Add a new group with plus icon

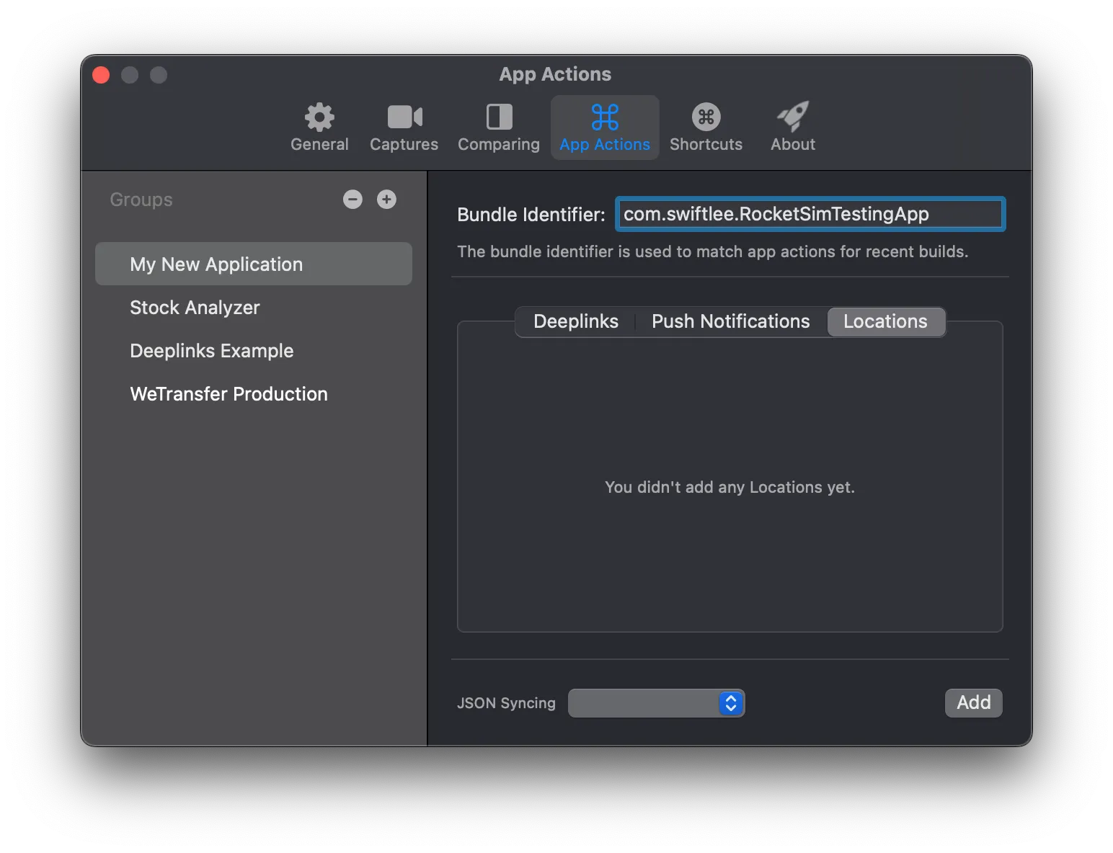pyautogui.click(x=386, y=200)
